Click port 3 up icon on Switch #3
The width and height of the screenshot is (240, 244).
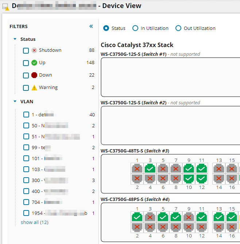(150, 168)
